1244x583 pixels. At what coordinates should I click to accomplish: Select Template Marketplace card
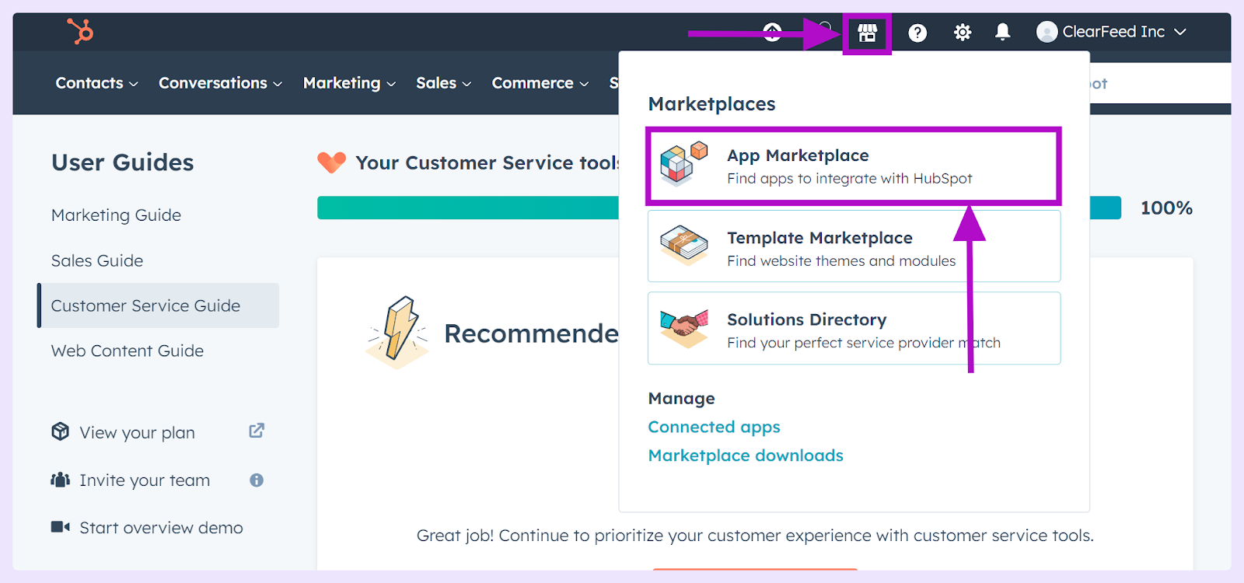(854, 246)
